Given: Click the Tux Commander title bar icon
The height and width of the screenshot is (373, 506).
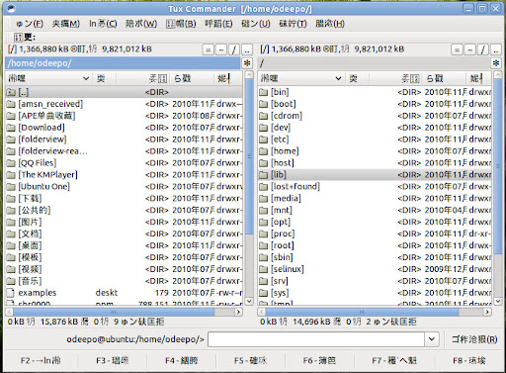Looking at the screenshot, I should click(11, 8).
